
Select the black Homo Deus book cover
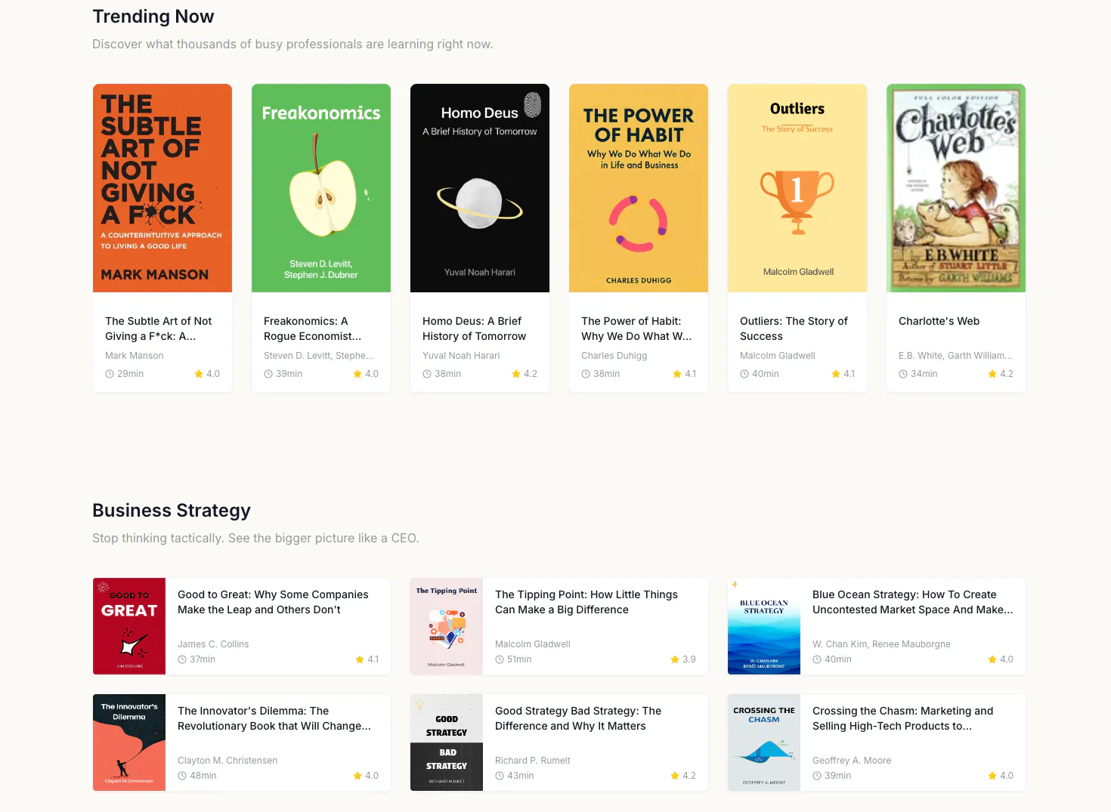click(x=480, y=188)
